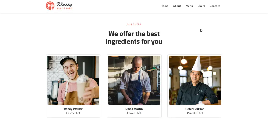The height and width of the screenshot is (130, 268).
Task: Open Randy Walker's chef photo
Action: (x=73, y=80)
